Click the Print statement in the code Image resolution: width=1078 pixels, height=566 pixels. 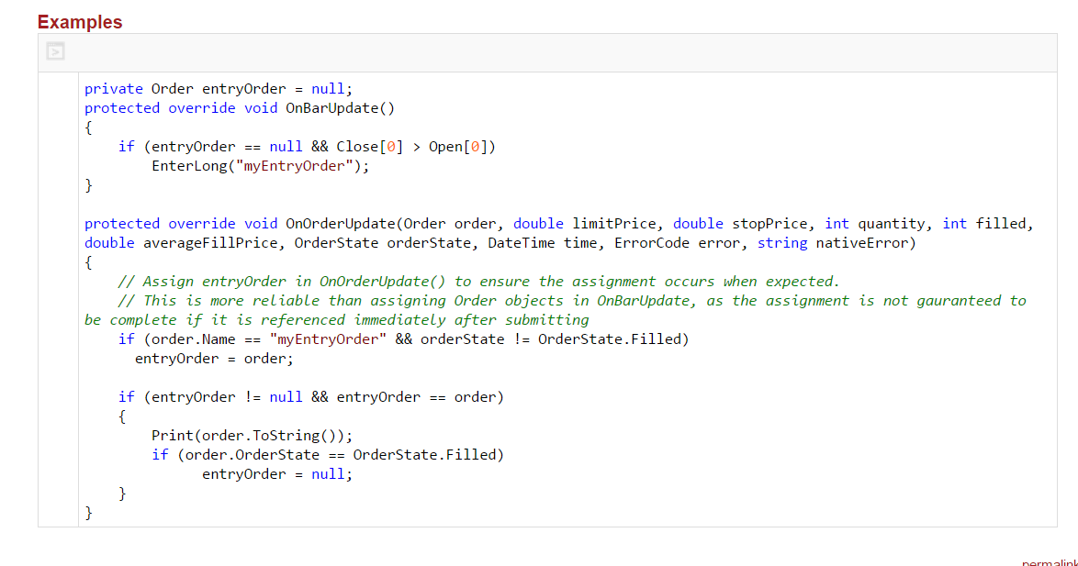click(x=172, y=436)
